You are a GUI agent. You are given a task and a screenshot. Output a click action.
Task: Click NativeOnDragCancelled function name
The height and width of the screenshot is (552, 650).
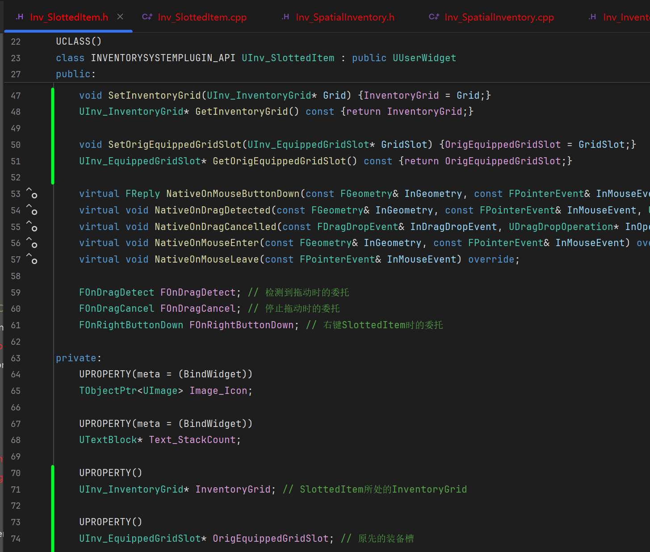click(x=215, y=226)
